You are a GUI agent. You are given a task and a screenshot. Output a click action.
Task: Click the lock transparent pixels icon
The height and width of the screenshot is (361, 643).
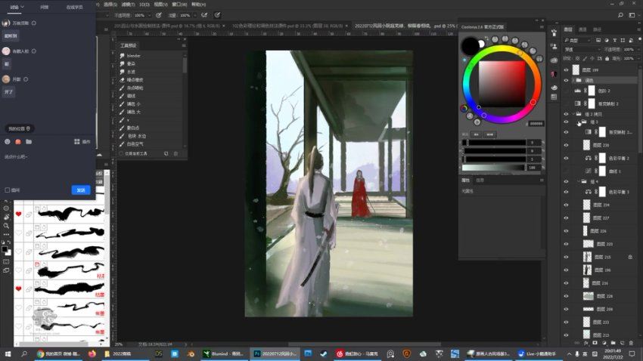pyautogui.click(x=577, y=58)
